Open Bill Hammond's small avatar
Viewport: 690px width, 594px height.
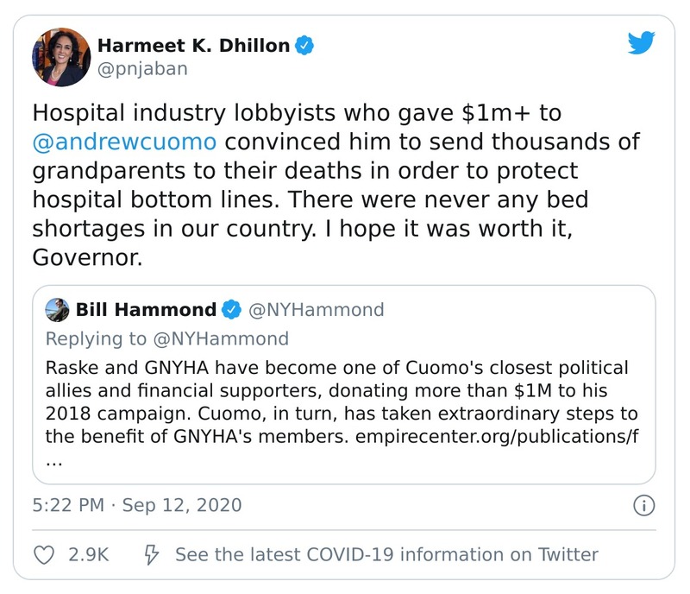57,309
